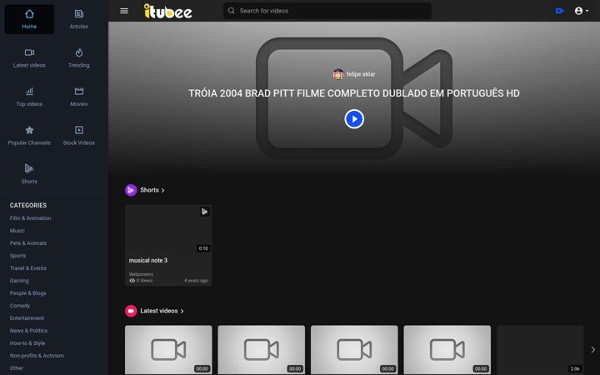This screenshot has height=375, width=600.
Task: Click the shorts badge icon on musical note 3
Action: click(x=205, y=212)
